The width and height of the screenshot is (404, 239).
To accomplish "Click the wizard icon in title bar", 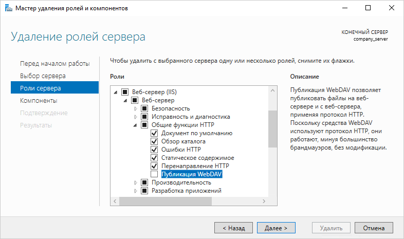I will click(x=7, y=8).
